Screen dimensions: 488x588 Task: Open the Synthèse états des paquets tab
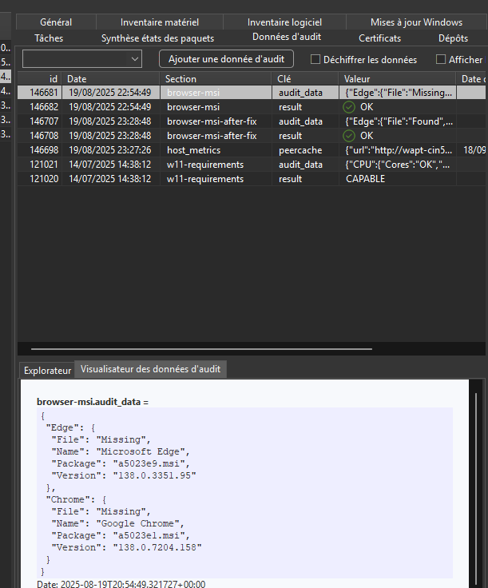click(157, 38)
